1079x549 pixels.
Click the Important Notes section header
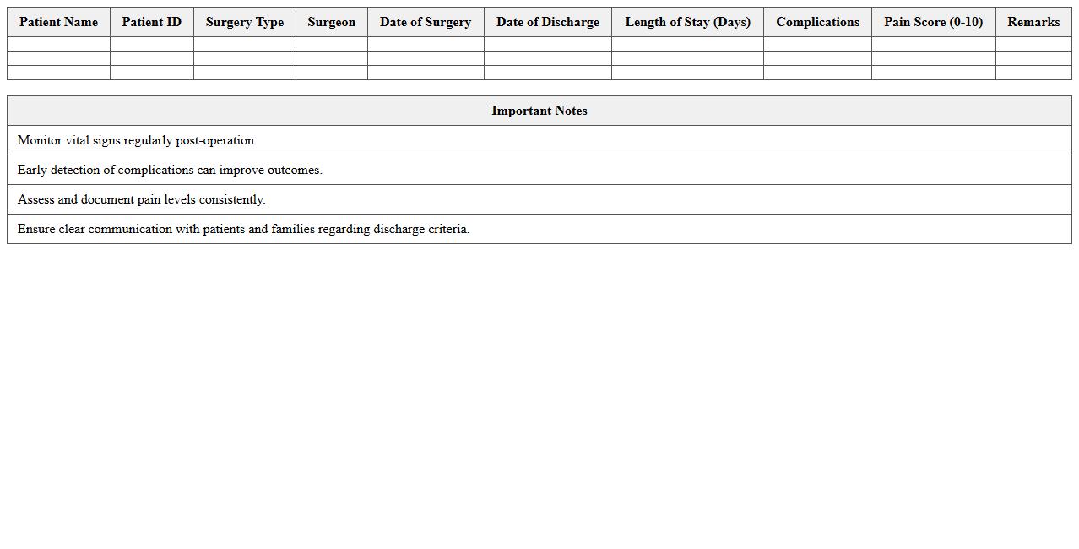tap(539, 111)
